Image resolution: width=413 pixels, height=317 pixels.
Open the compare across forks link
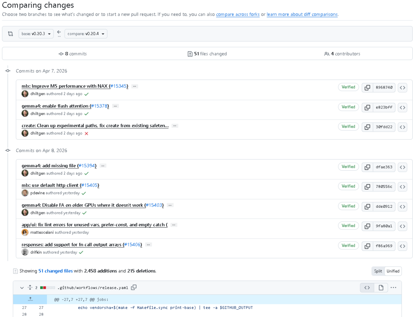pos(237,15)
